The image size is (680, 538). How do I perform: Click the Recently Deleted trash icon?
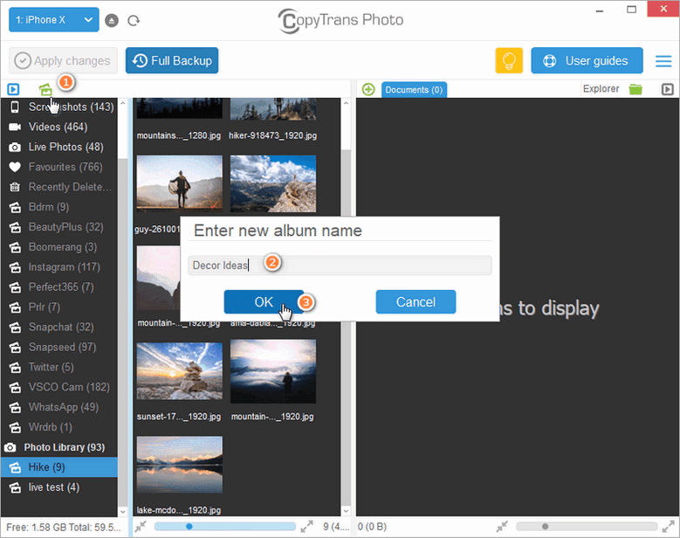(15, 187)
